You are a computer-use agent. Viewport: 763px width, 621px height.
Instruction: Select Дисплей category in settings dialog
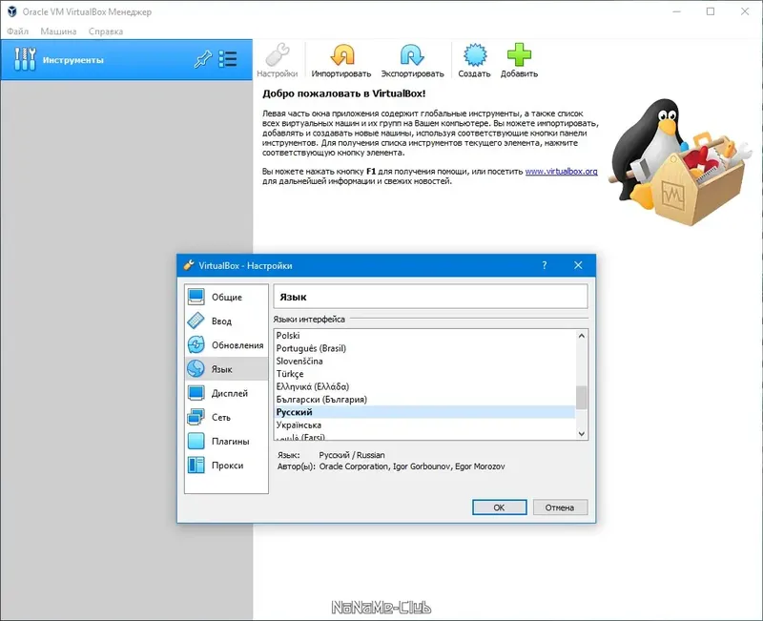pyautogui.click(x=226, y=393)
